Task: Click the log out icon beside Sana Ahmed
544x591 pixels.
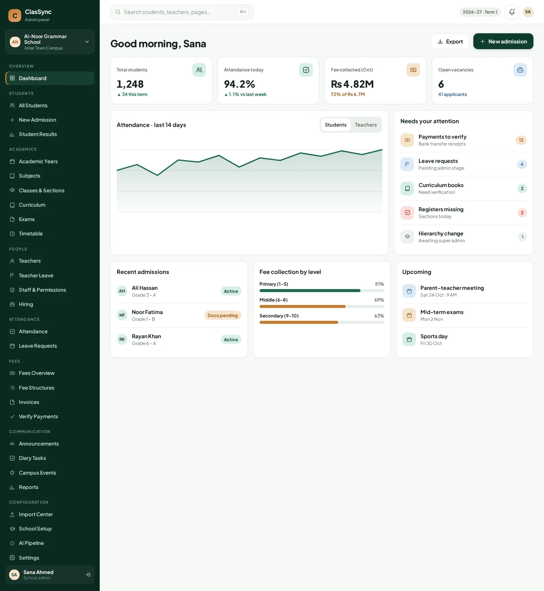Action: (x=88, y=575)
